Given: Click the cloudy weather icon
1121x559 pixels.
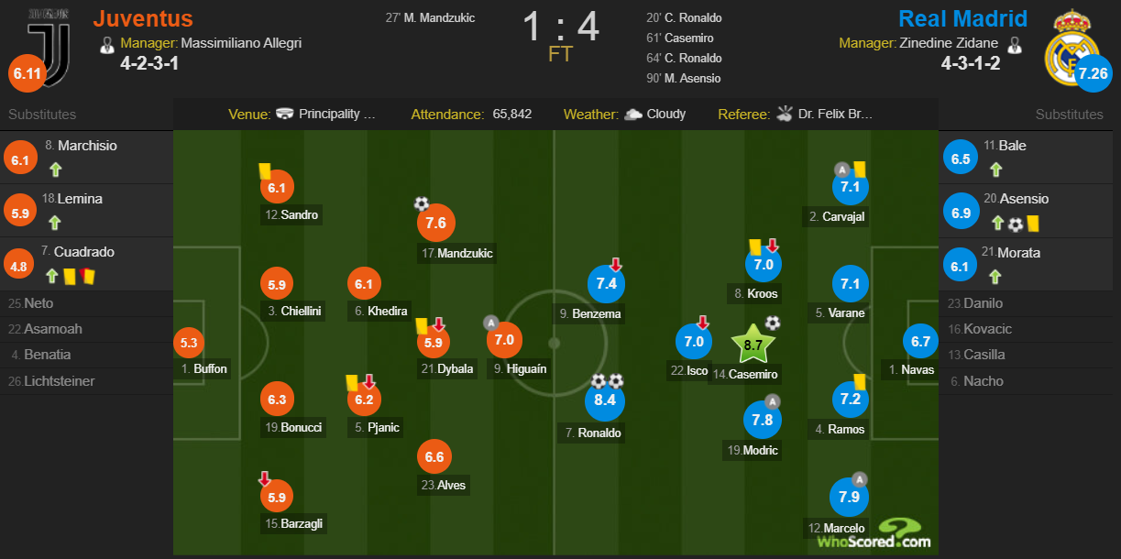Looking at the screenshot, I should tap(633, 115).
